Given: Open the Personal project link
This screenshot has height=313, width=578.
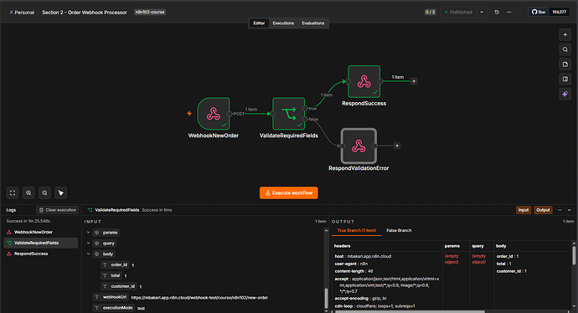Looking at the screenshot, I should pyautogui.click(x=22, y=13).
